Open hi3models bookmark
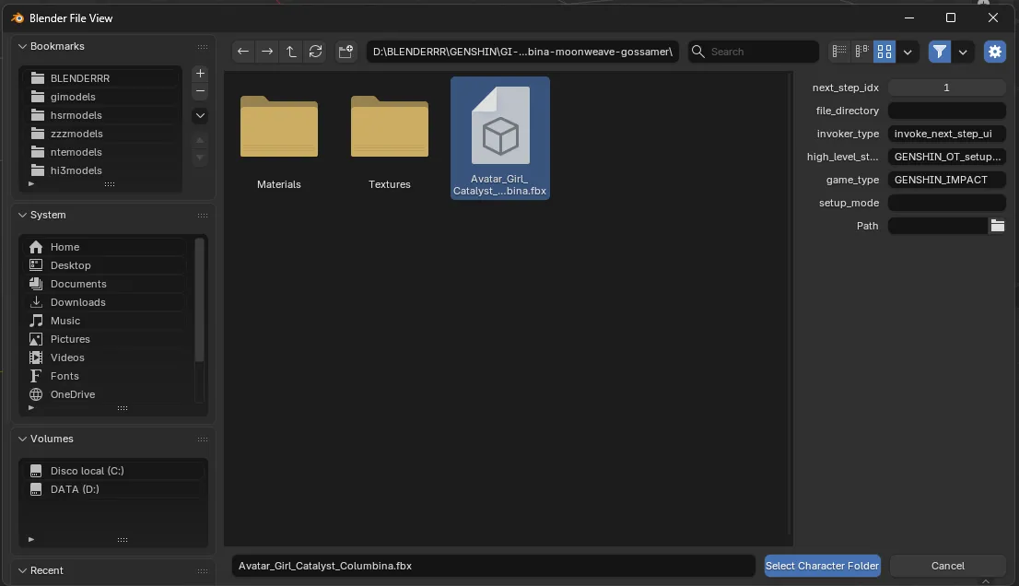Viewport: 1019px width, 586px height. pyautogui.click(x=102, y=170)
